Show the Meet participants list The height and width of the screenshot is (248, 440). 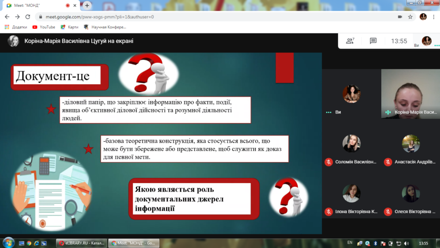coord(350,41)
